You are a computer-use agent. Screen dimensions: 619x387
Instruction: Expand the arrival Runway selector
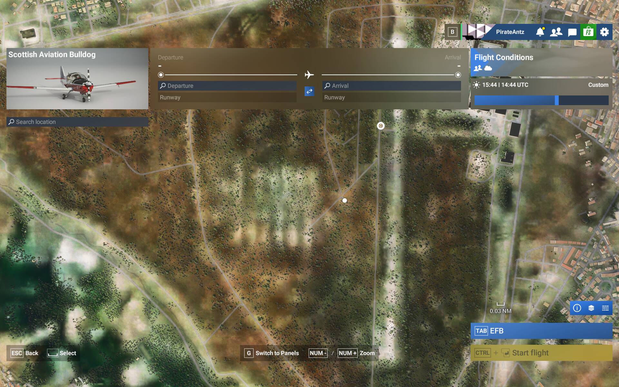(391, 97)
